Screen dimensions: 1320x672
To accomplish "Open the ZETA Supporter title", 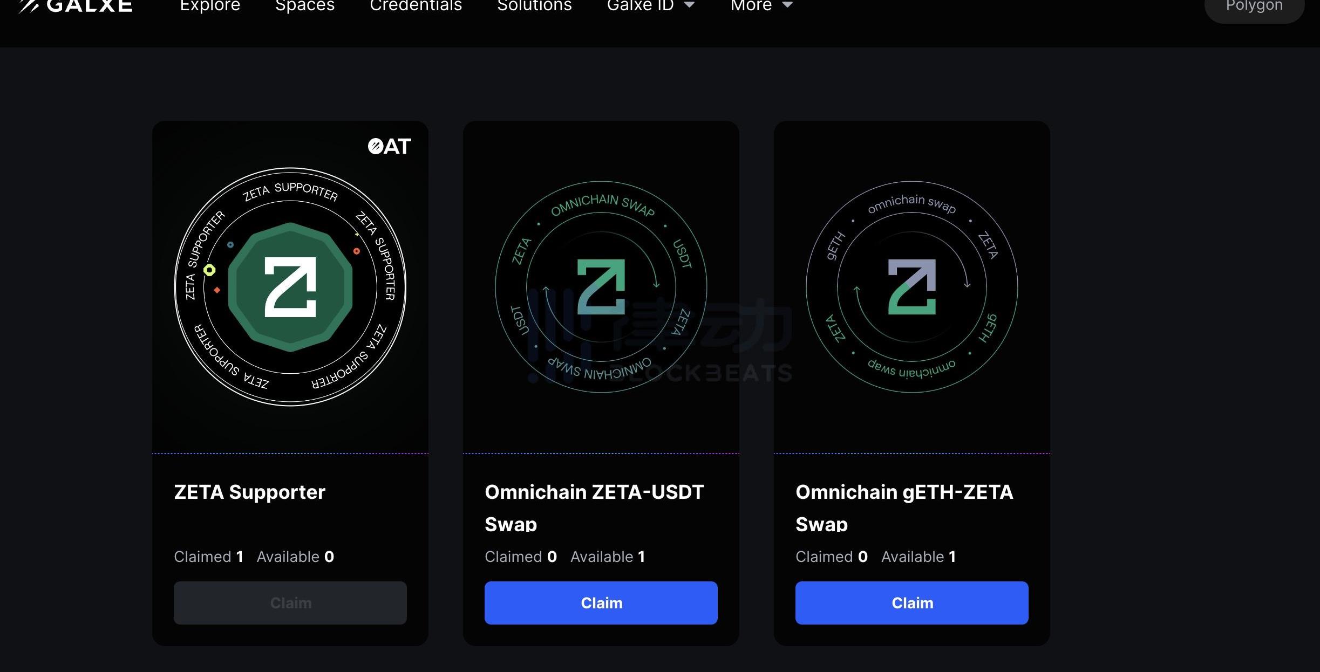I will coord(250,492).
